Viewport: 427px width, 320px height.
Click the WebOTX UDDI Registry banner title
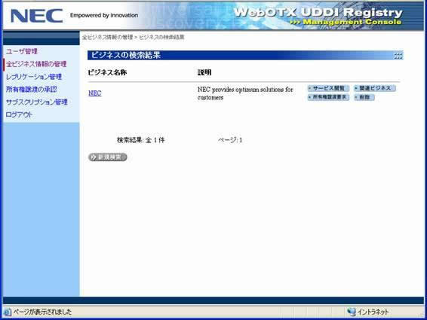coord(318,13)
